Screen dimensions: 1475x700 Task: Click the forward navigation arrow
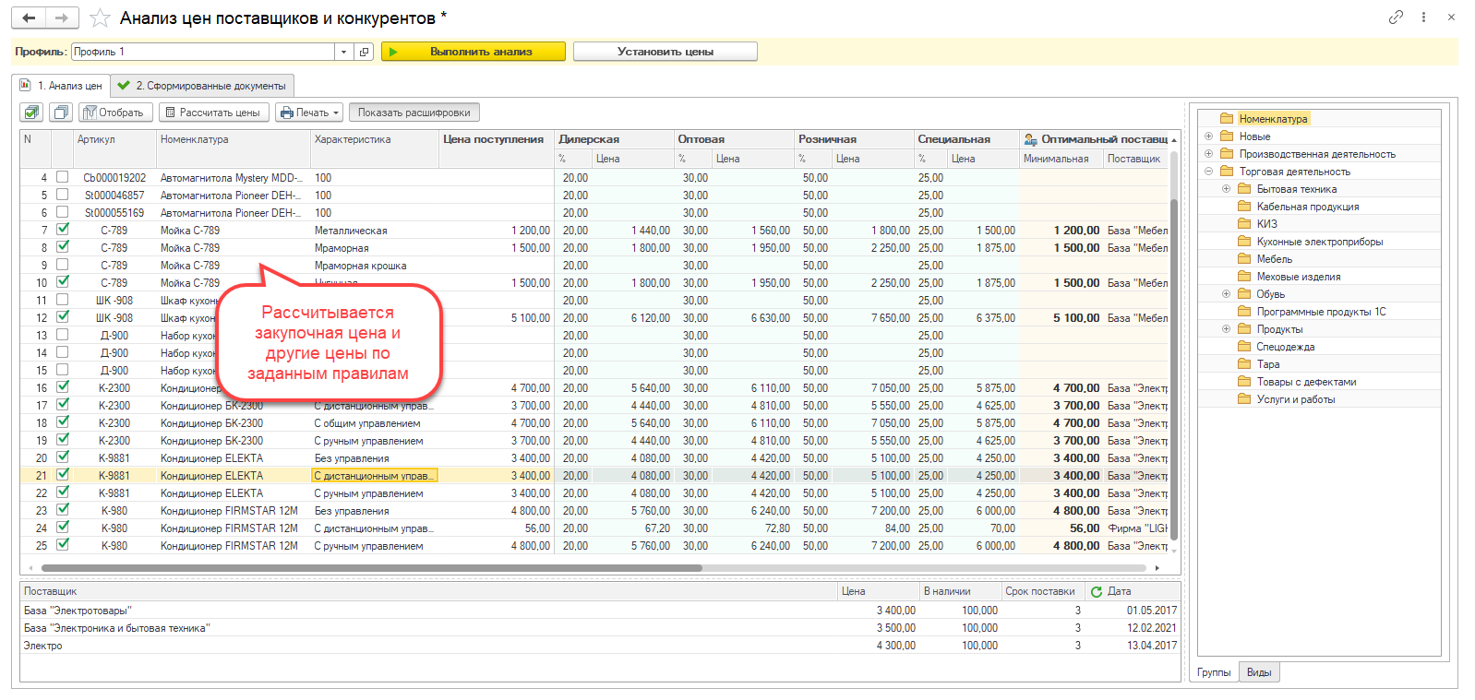coord(61,18)
